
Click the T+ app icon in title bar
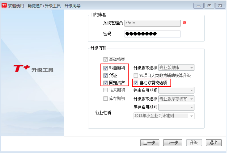pos(4,6)
